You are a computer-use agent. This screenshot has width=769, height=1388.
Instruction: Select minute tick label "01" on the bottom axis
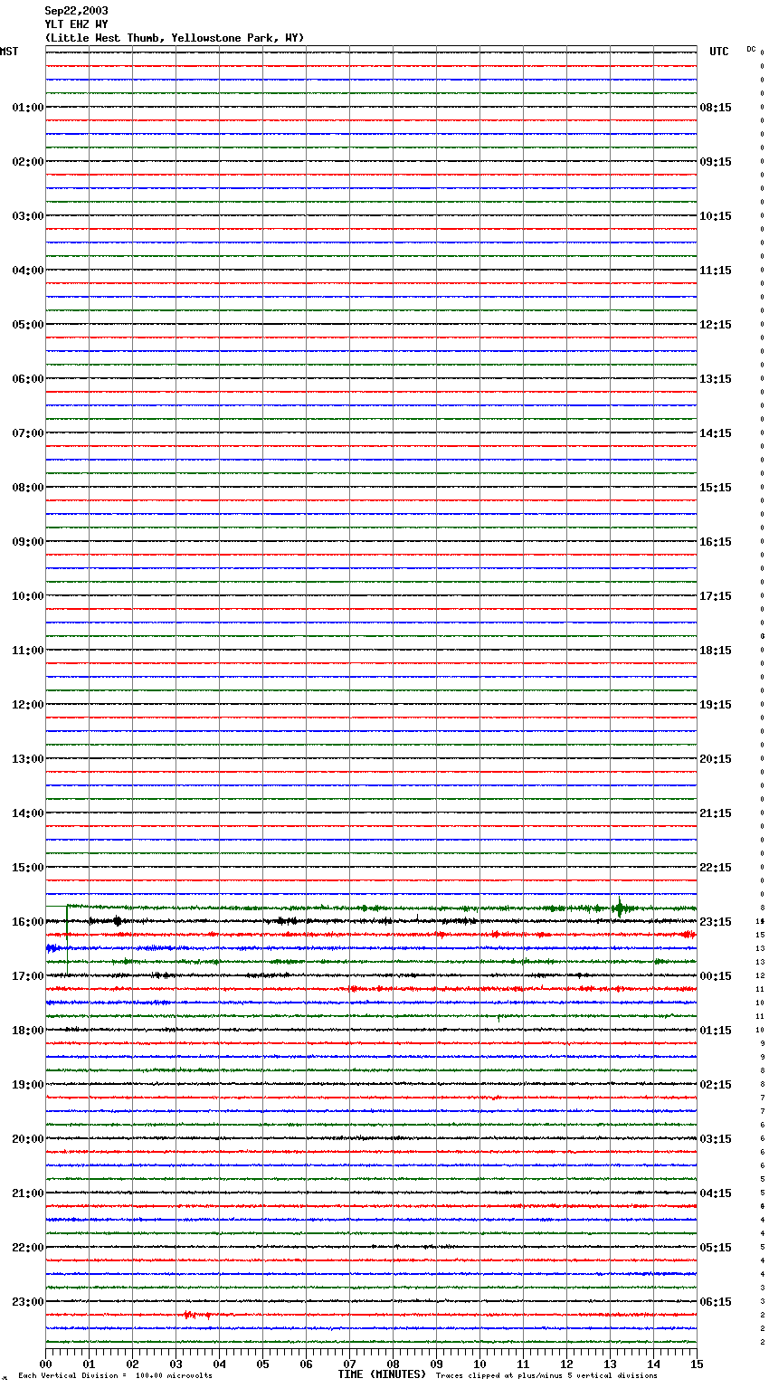pos(89,1364)
